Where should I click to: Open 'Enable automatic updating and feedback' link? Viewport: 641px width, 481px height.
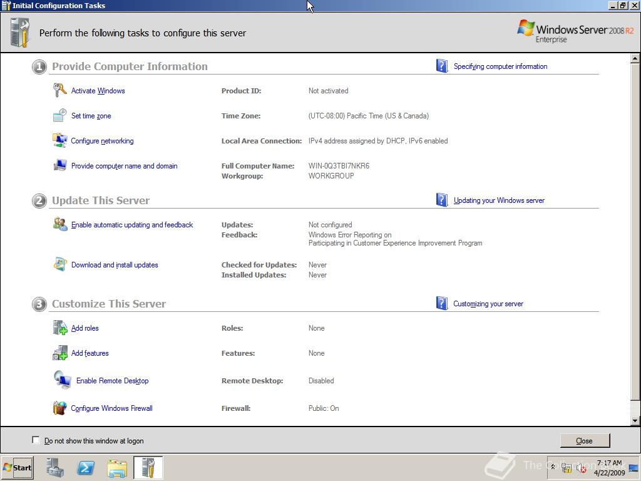coord(132,225)
